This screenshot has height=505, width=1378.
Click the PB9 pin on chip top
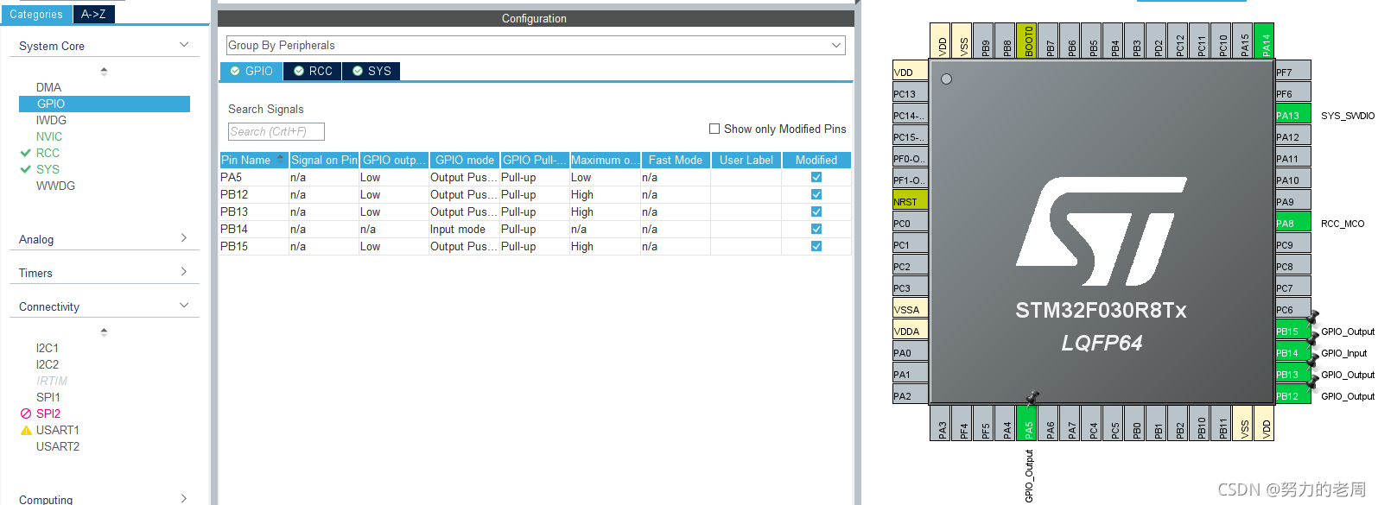[983, 41]
